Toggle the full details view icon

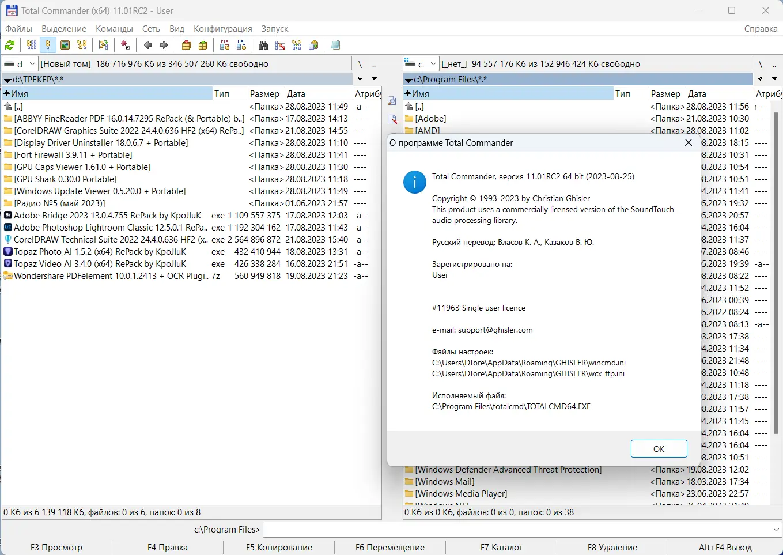[x=48, y=45]
